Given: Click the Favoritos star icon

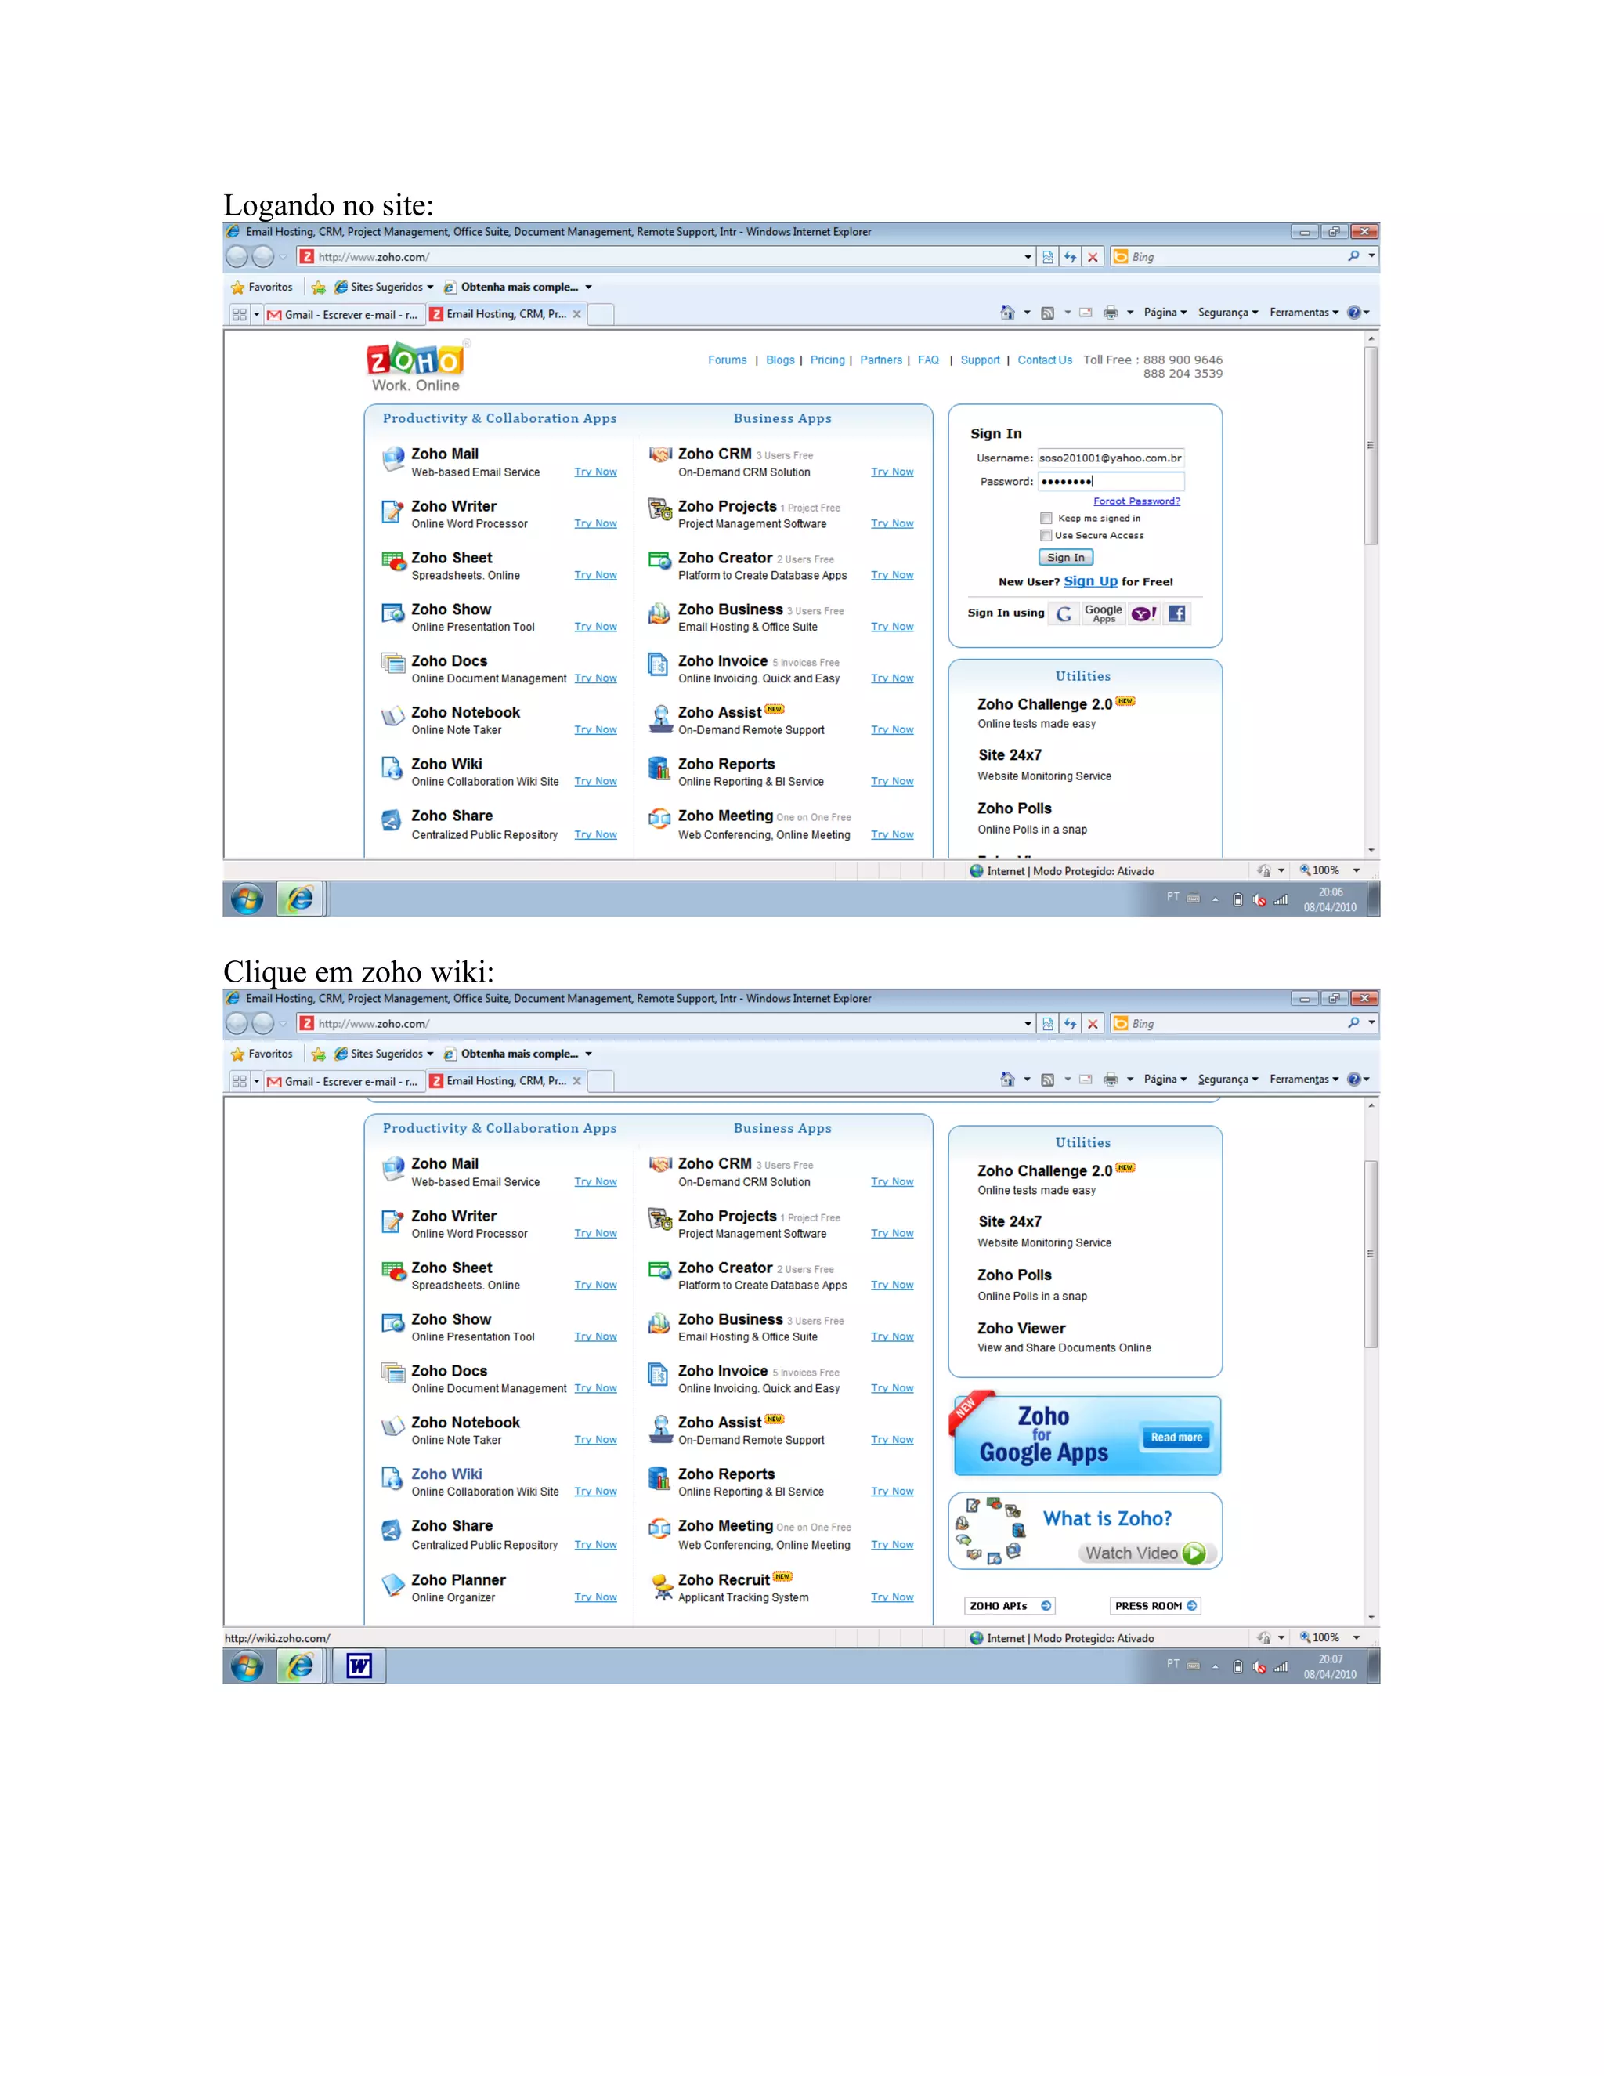Looking at the screenshot, I should [239, 287].
